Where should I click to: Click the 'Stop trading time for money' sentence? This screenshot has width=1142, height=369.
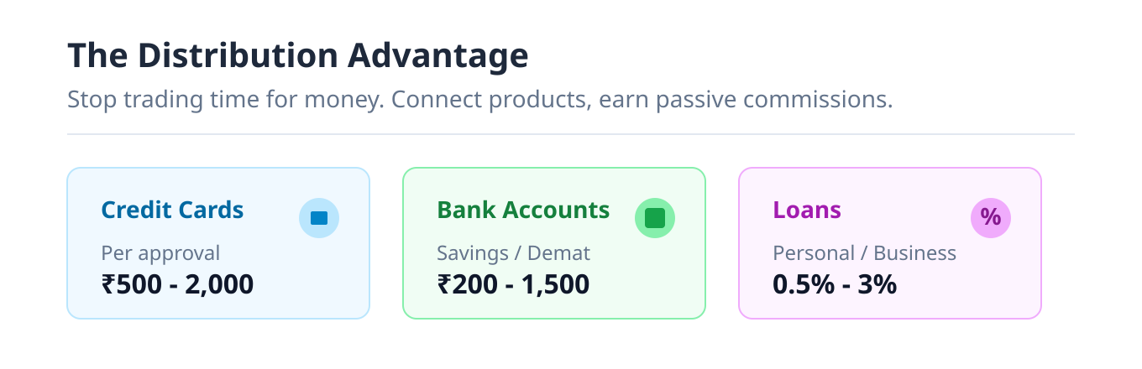225,100
